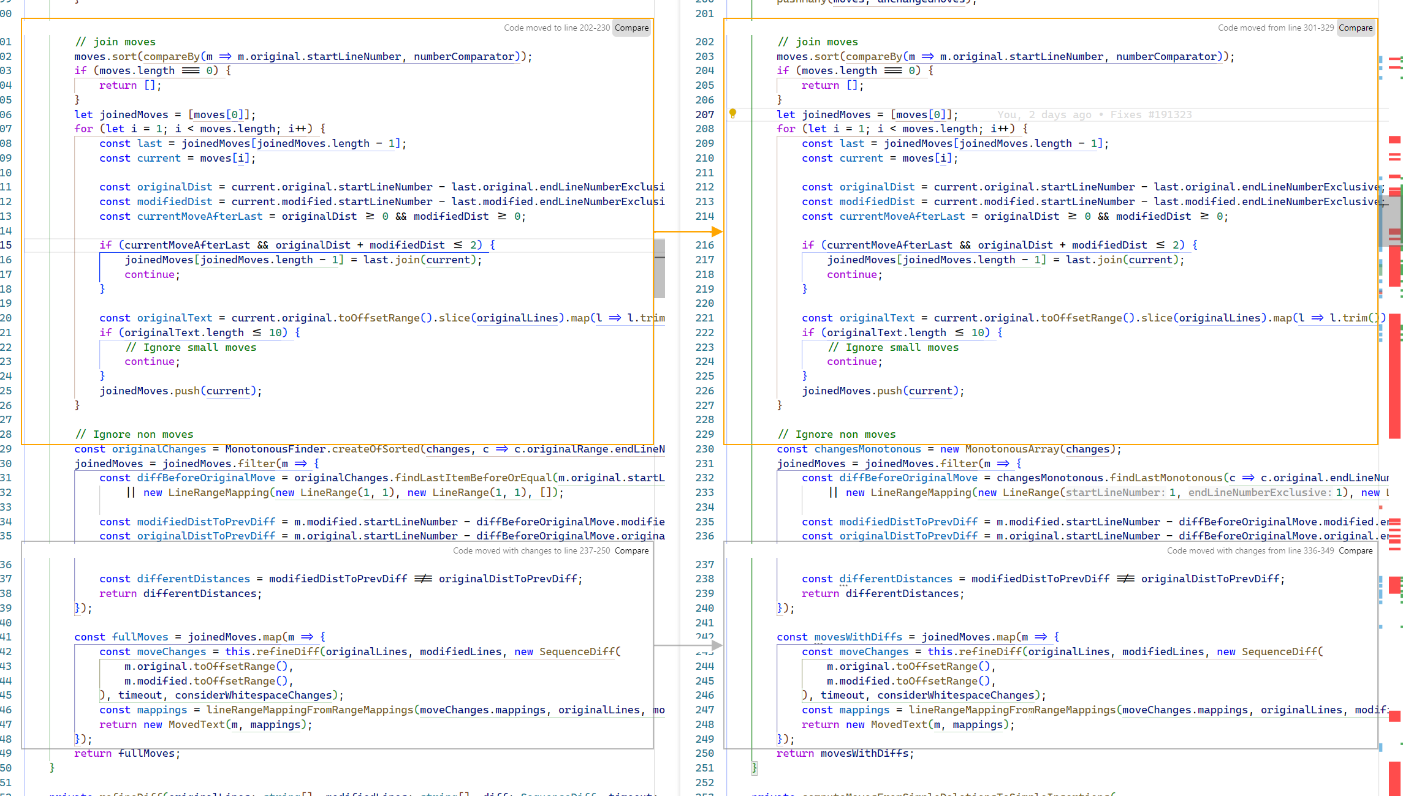The width and height of the screenshot is (1403, 796).
Task: Select line number 221 in the right editor
Action: 704,318
